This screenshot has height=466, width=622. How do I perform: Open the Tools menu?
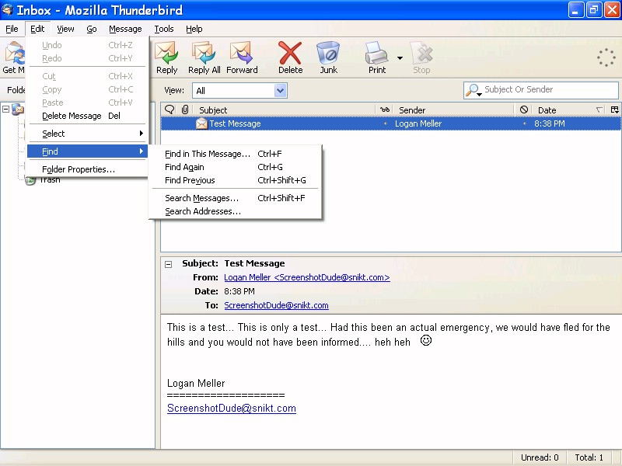coord(164,29)
